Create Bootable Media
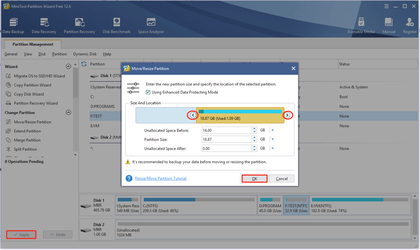Screen dimensions: 420x250 click(x=361, y=26)
